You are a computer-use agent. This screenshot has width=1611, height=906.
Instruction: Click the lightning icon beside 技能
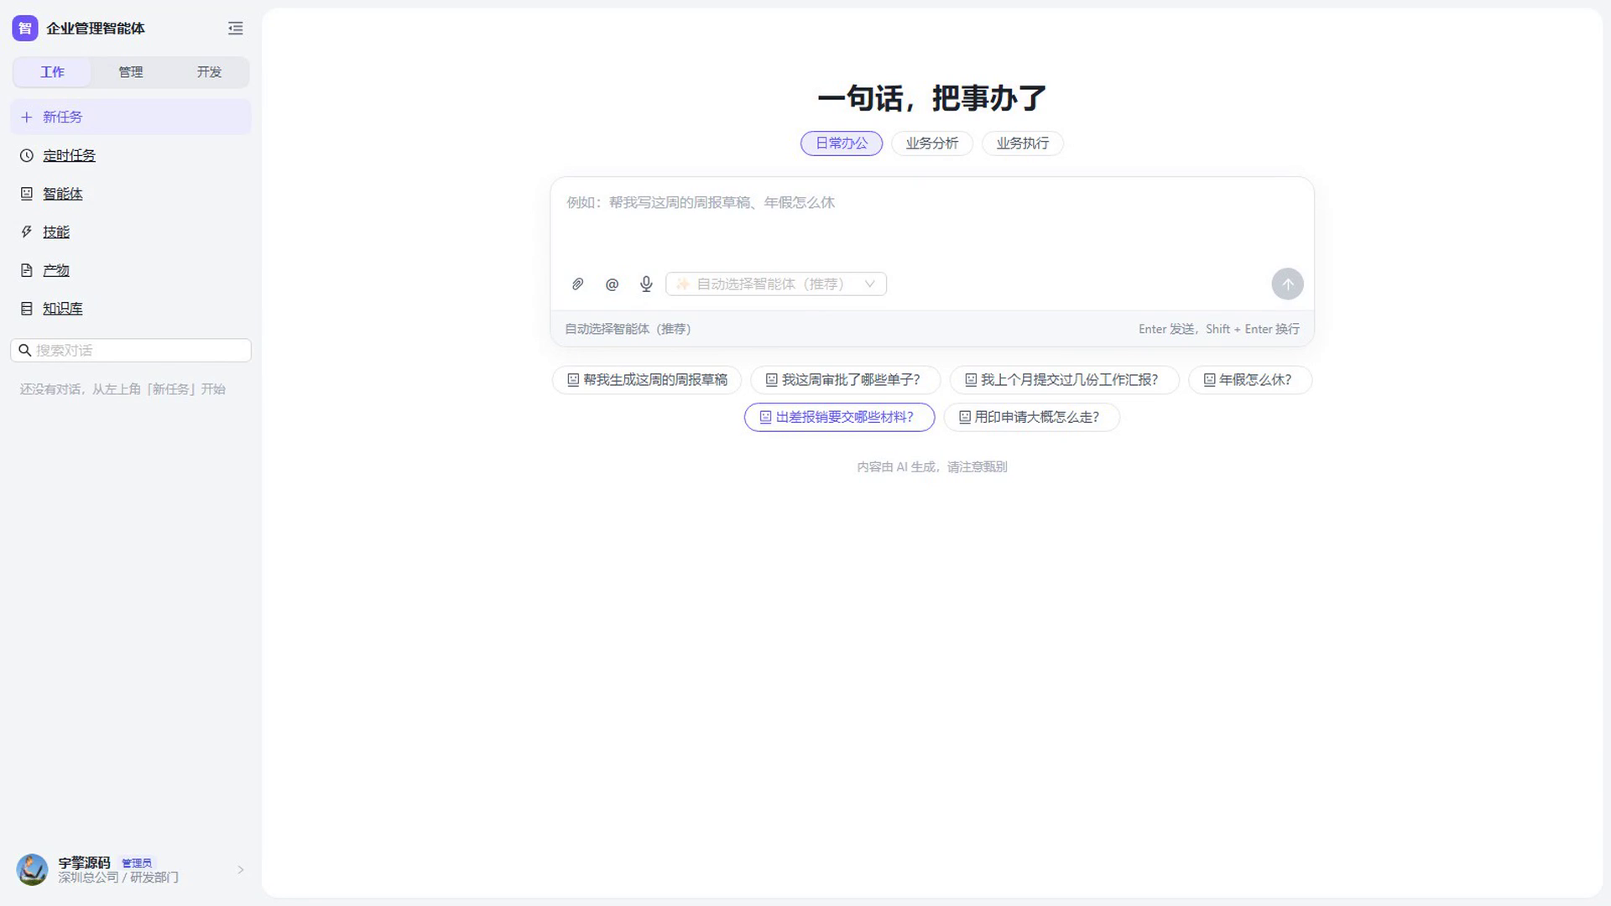click(x=27, y=232)
